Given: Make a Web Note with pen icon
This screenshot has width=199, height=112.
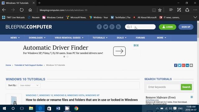Looking at the screenshot, I should (179, 10).
